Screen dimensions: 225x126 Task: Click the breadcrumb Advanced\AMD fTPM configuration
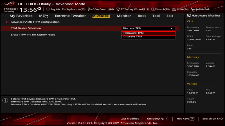pos(35,22)
